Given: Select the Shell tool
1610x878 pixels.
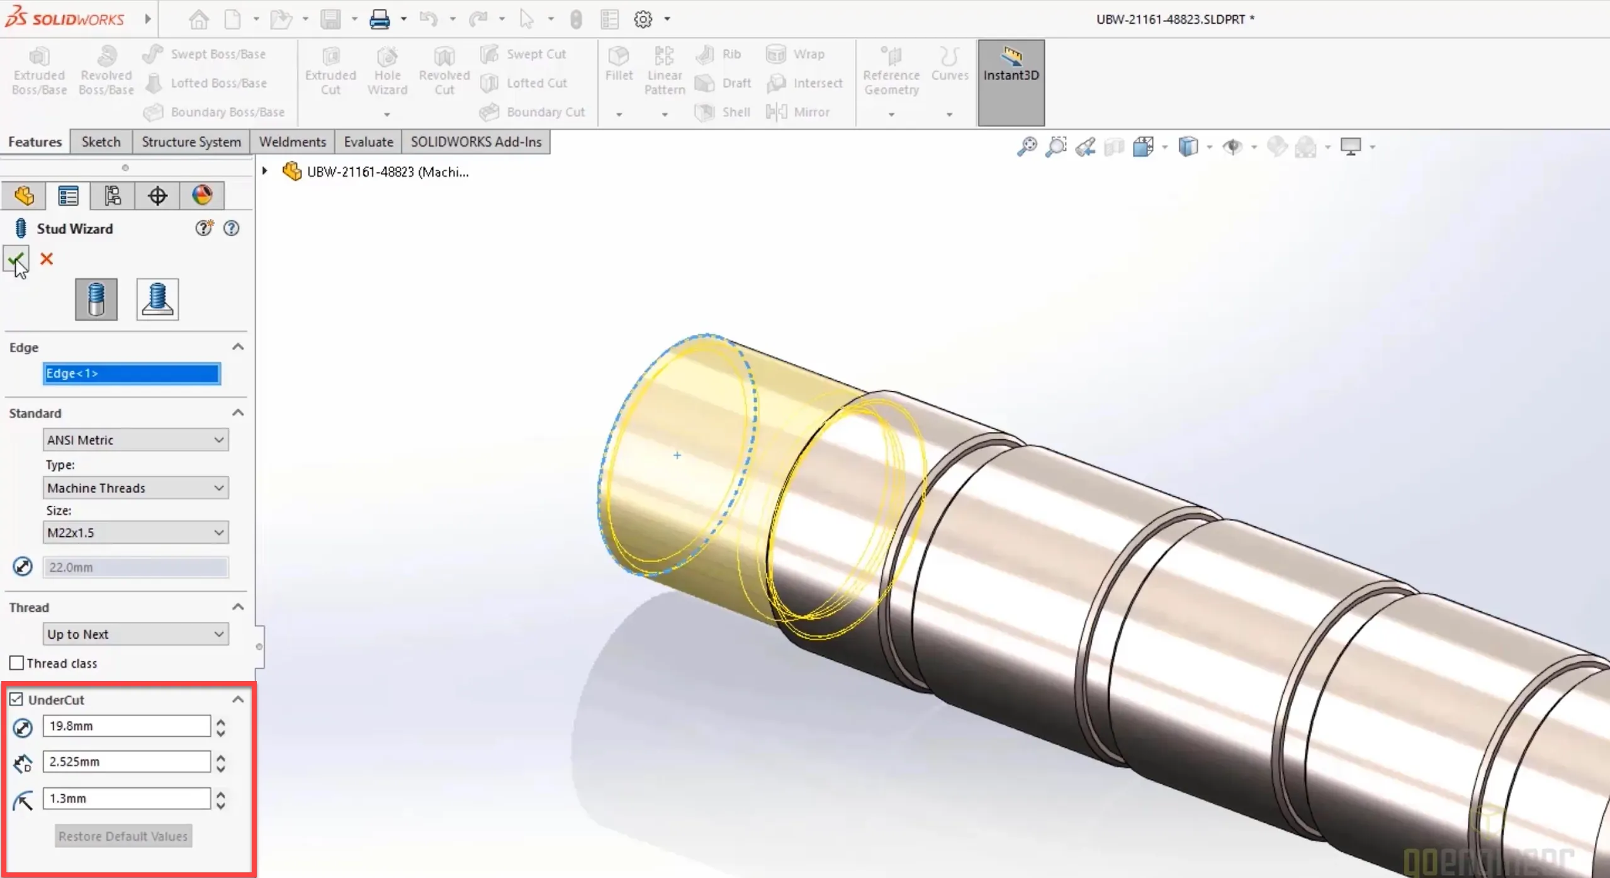Looking at the screenshot, I should (x=735, y=111).
